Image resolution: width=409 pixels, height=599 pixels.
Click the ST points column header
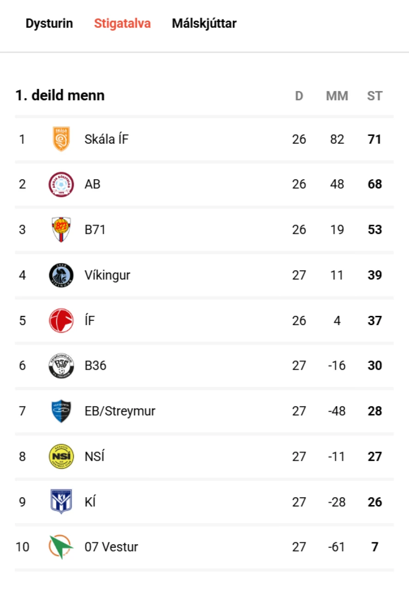[x=375, y=96]
